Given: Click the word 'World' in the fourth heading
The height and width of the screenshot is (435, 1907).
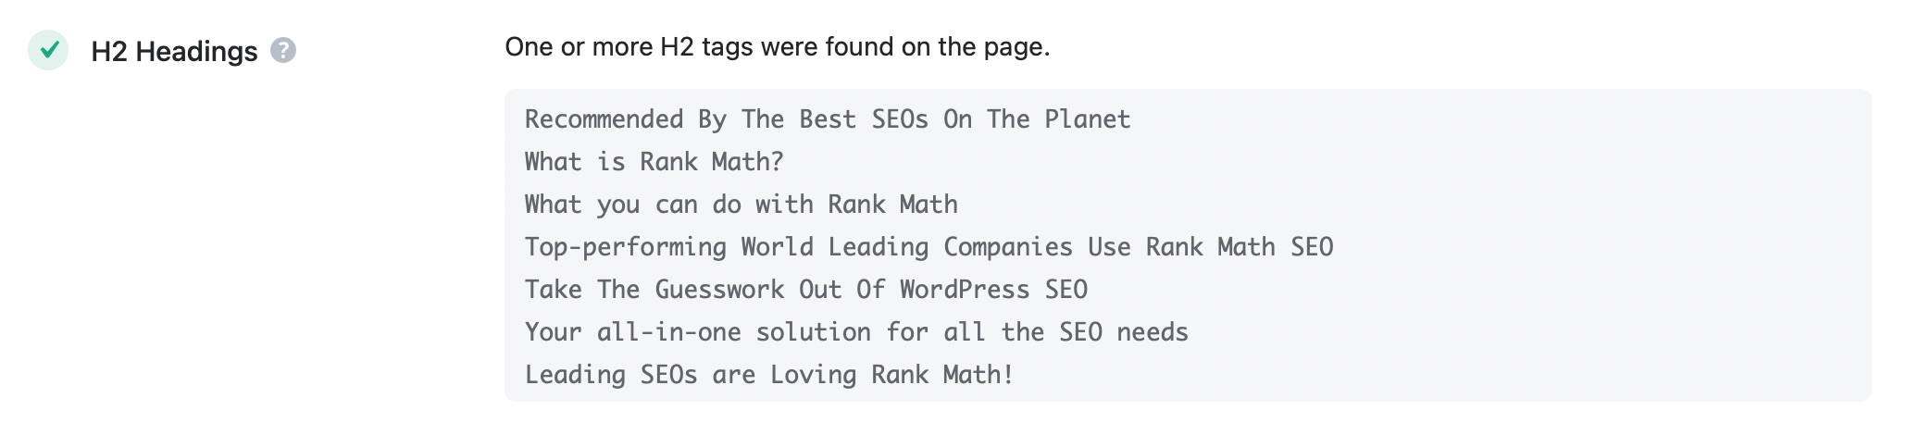Looking at the screenshot, I should coord(778,247).
